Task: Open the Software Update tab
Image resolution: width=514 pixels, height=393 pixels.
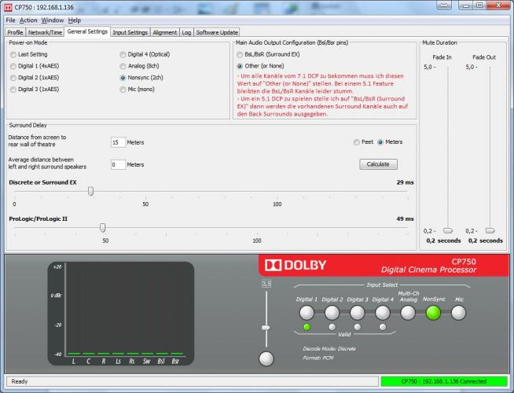Action: pos(216,32)
